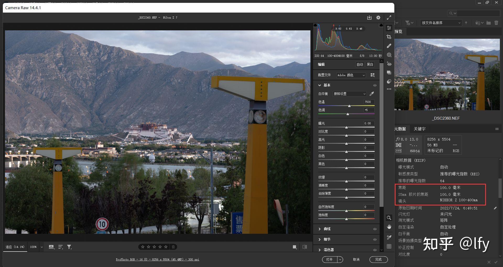Toggle the grid overlay icon
The image size is (503, 267).
coord(389,246)
